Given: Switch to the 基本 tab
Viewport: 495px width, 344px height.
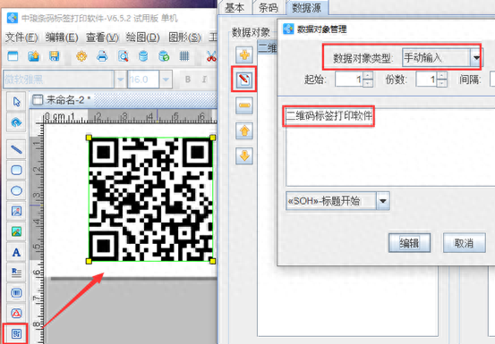Looking at the screenshot, I should pos(235,7).
